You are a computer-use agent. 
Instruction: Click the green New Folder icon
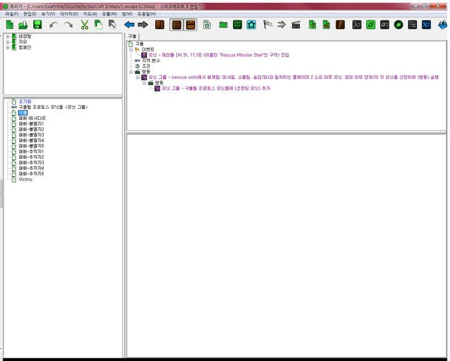click(x=223, y=25)
